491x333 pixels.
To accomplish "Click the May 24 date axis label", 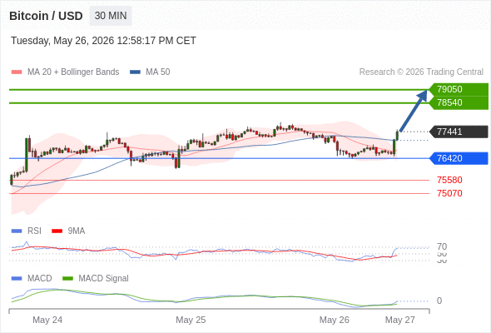I will (x=47, y=320).
